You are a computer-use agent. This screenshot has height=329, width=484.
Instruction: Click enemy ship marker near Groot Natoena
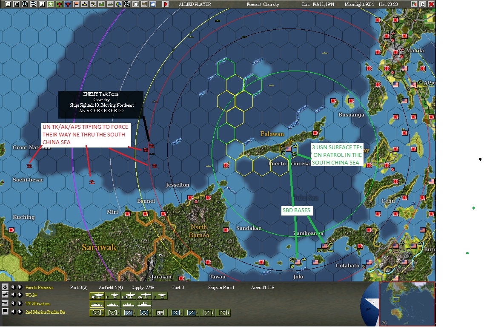click(x=29, y=166)
